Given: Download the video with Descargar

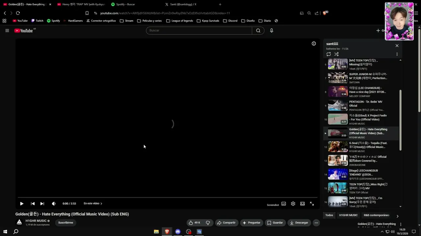Looking at the screenshot, I should 299,223.
